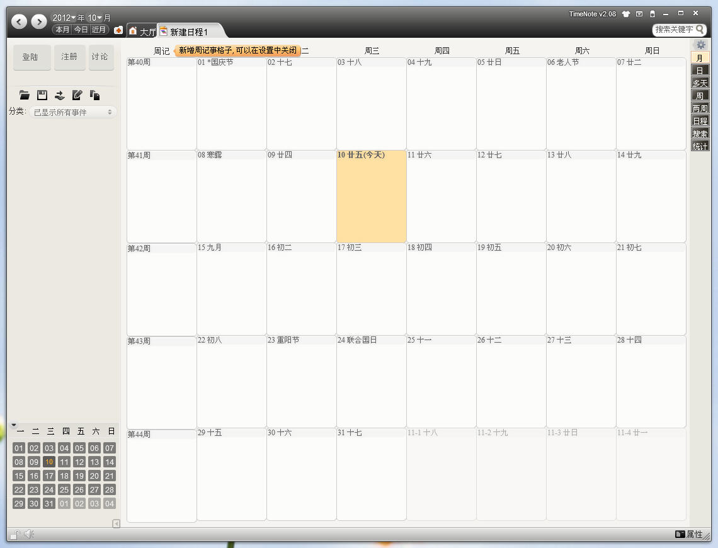Select the 24 联合国日 day cell
The height and width of the screenshot is (548, 718).
pyautogui.click(x=372, y=381)
